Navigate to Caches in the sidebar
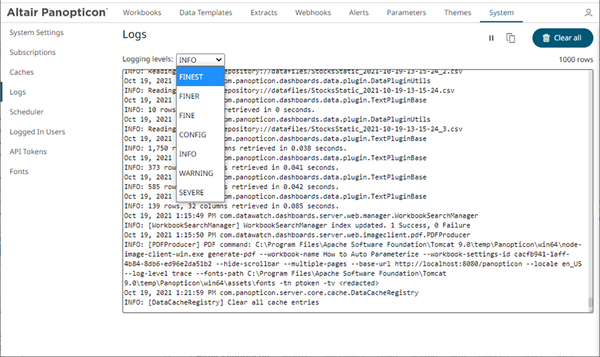This screenshot has height=357, width=600. 21,73
